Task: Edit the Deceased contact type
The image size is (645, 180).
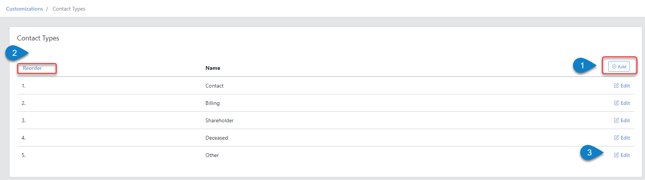Action: point(622,138)
